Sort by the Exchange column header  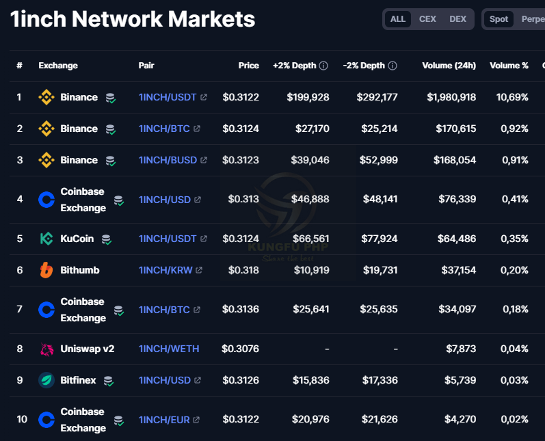pos(58,66)
